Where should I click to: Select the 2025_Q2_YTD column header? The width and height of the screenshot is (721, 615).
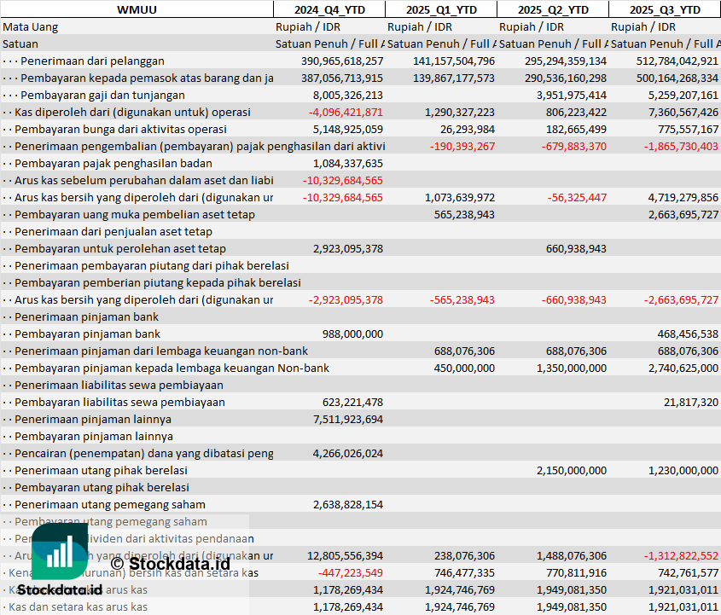pyautogui.click(x=552, y=9)
